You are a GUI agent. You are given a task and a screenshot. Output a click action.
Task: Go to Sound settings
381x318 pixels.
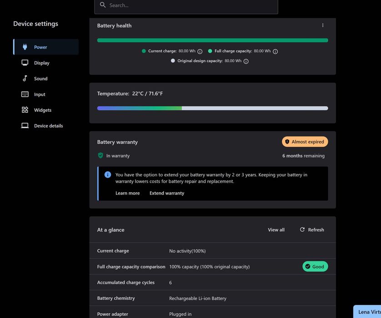pyautogui.click(x=46, y=79)
